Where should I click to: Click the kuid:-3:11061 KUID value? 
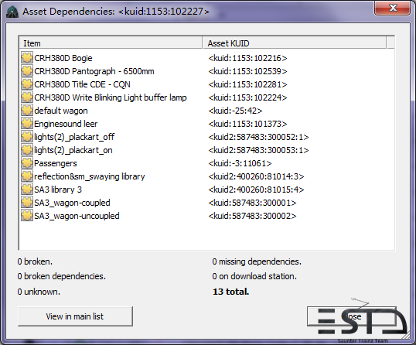[x=240, y=163]
